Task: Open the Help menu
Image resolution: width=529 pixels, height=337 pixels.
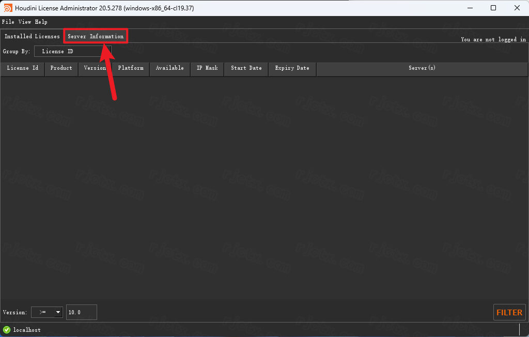Action: 41,22
